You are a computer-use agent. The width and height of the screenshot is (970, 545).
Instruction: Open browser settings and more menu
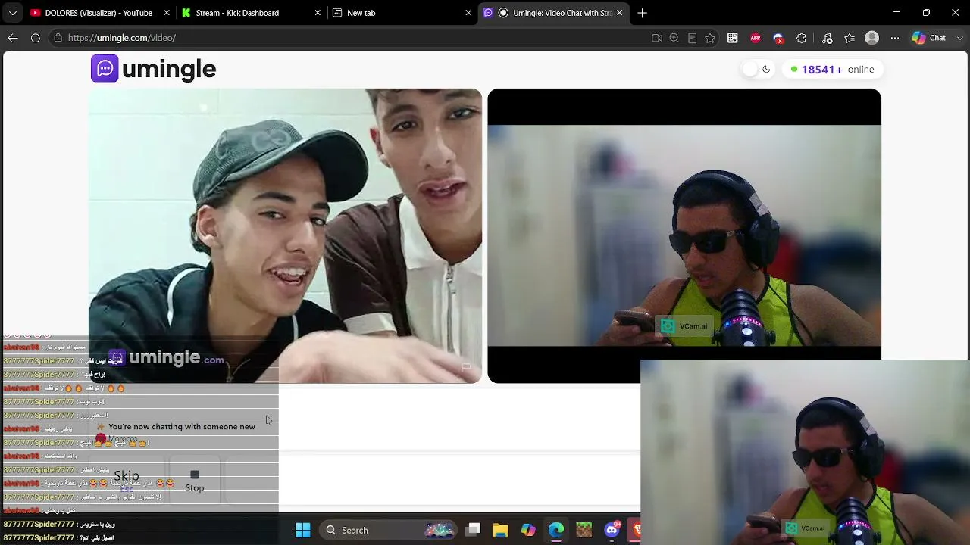[x=895, y=38]
